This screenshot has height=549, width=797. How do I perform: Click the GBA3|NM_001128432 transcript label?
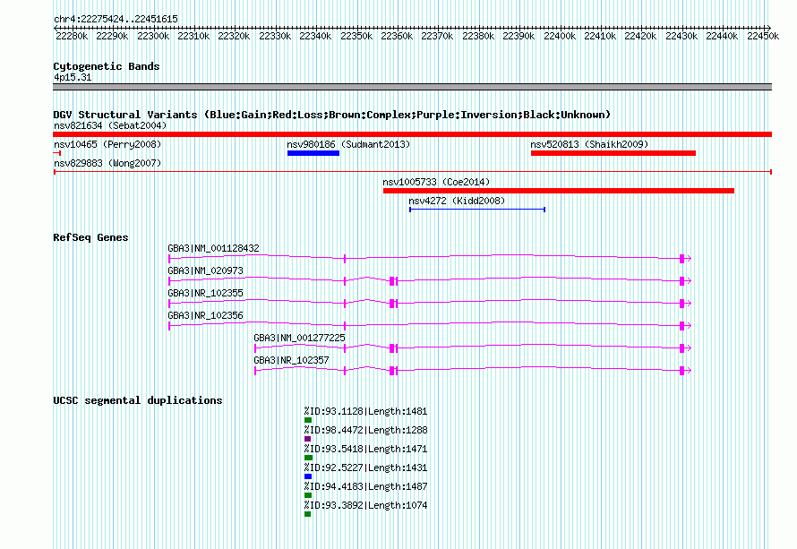click(x=213, y=248)
